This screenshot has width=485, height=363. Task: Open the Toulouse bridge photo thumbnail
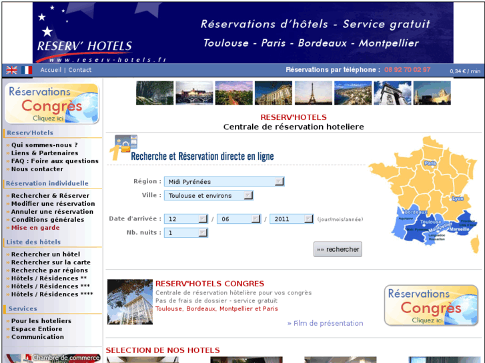(x=194, y=93)
